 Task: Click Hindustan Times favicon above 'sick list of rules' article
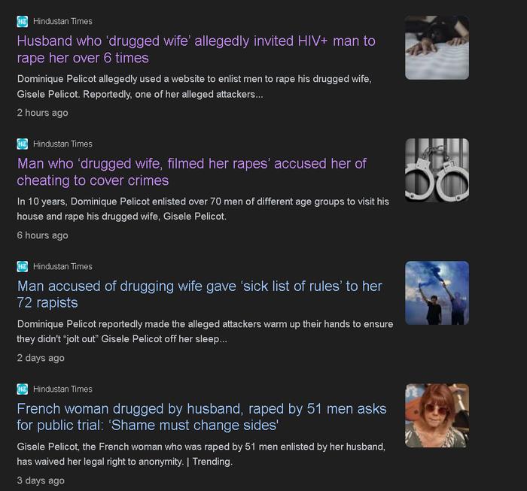22,266
